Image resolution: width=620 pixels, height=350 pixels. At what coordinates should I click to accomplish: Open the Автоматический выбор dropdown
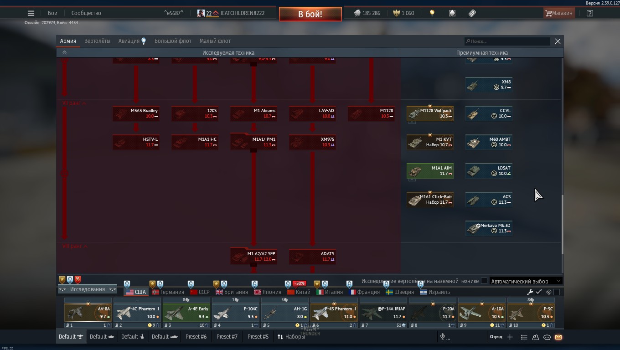tap(526, 281)
